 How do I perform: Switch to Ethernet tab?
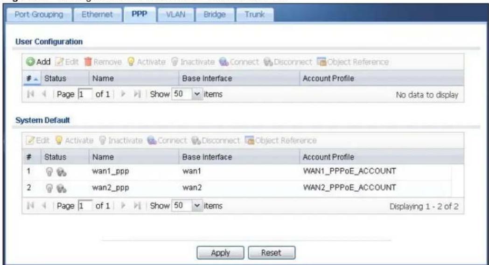tap(97, 14)
